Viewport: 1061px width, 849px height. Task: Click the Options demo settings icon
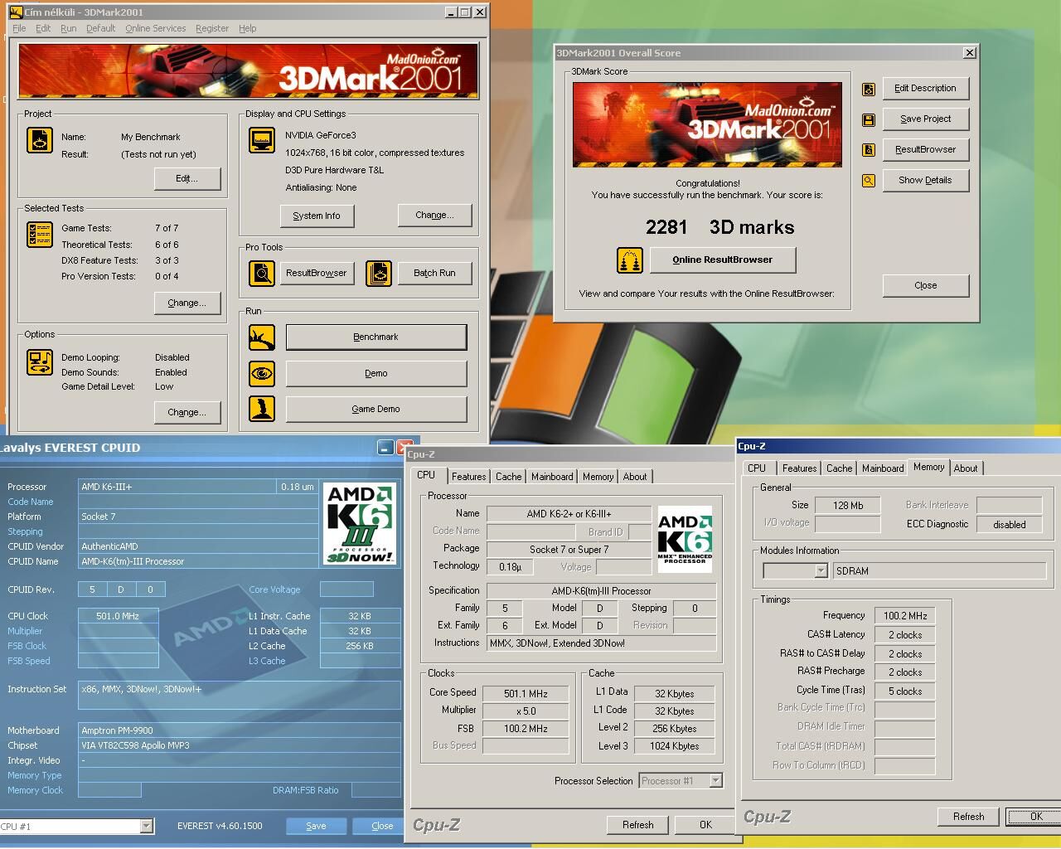[x=40, y=362]
